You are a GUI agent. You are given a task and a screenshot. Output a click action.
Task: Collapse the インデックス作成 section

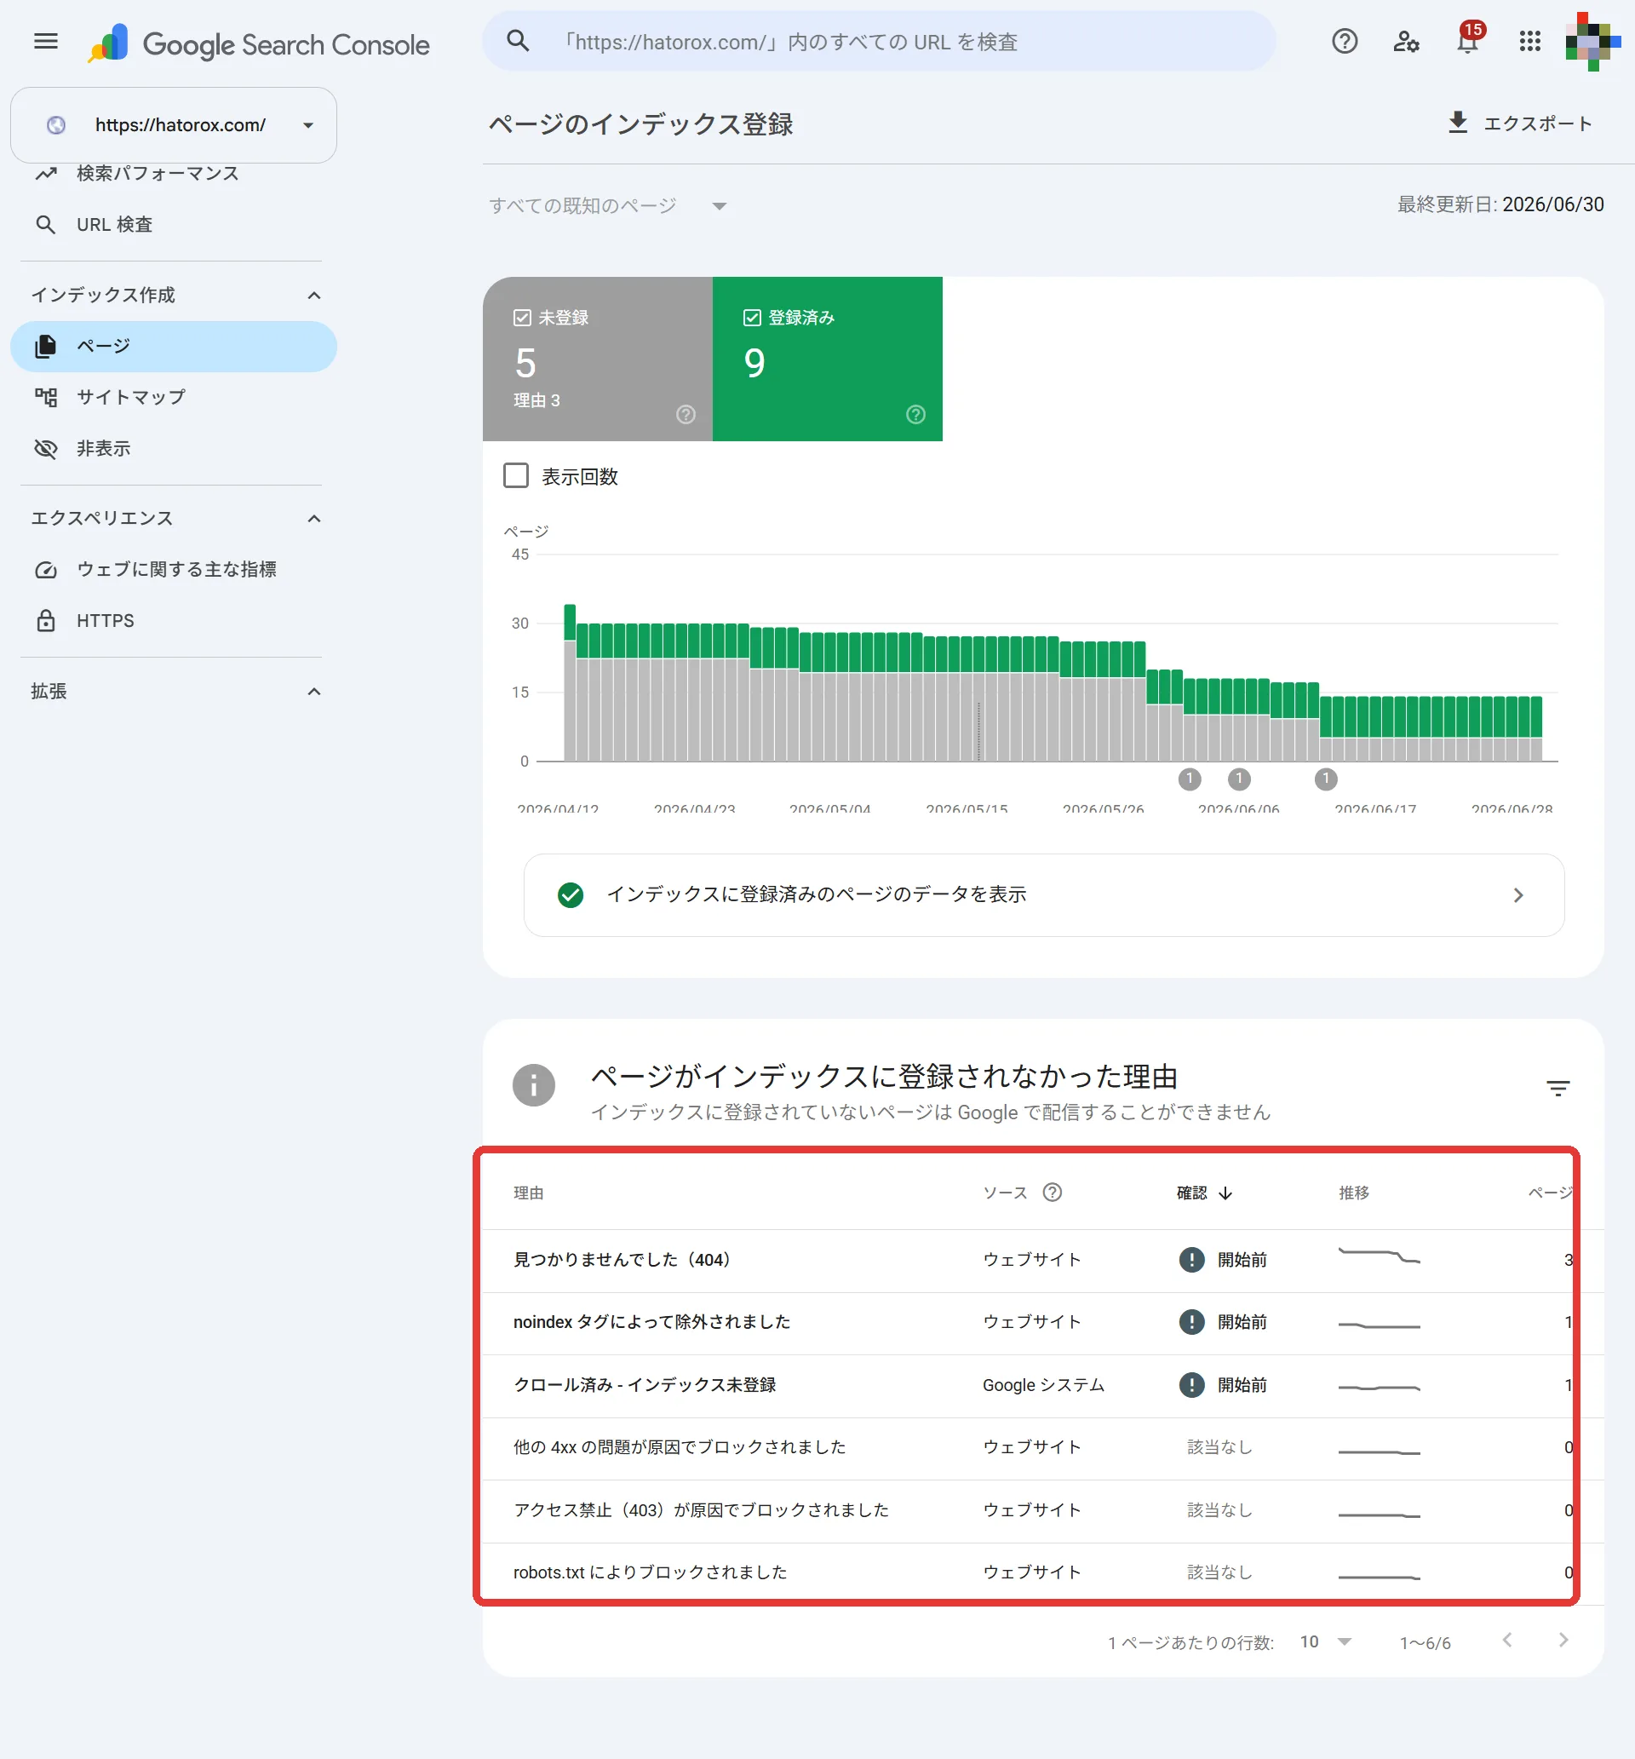click(x=314, y=296)
